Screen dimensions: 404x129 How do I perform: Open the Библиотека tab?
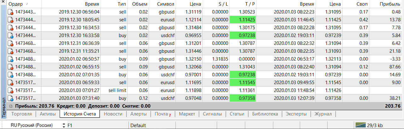265,114
